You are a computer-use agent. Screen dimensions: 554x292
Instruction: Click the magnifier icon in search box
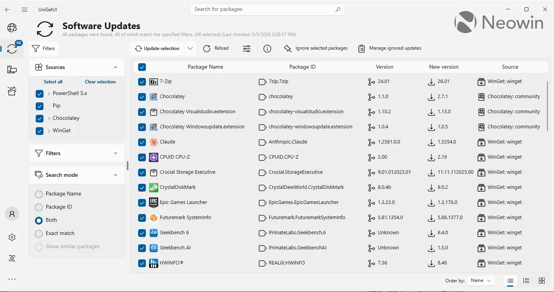click(x=338, y=9)
